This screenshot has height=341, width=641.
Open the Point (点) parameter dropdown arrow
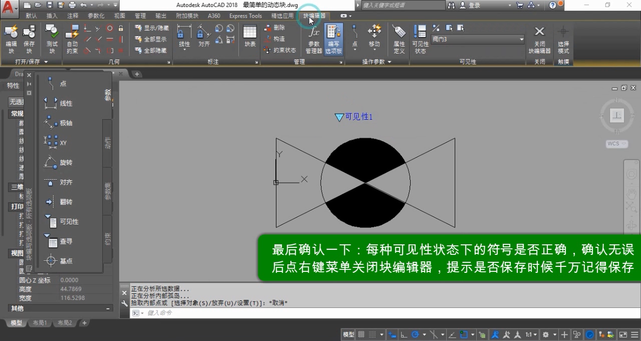355,50
